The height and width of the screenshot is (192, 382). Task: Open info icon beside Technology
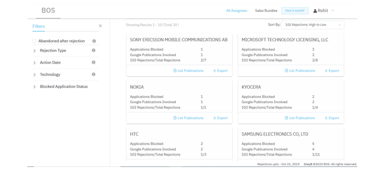[93, 75]
